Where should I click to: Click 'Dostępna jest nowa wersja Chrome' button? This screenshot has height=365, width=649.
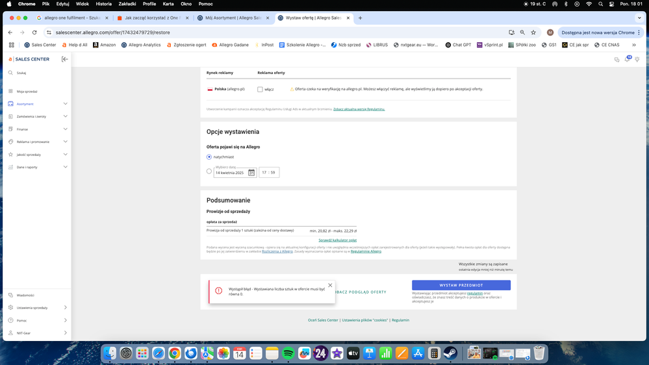pos(601,32)
